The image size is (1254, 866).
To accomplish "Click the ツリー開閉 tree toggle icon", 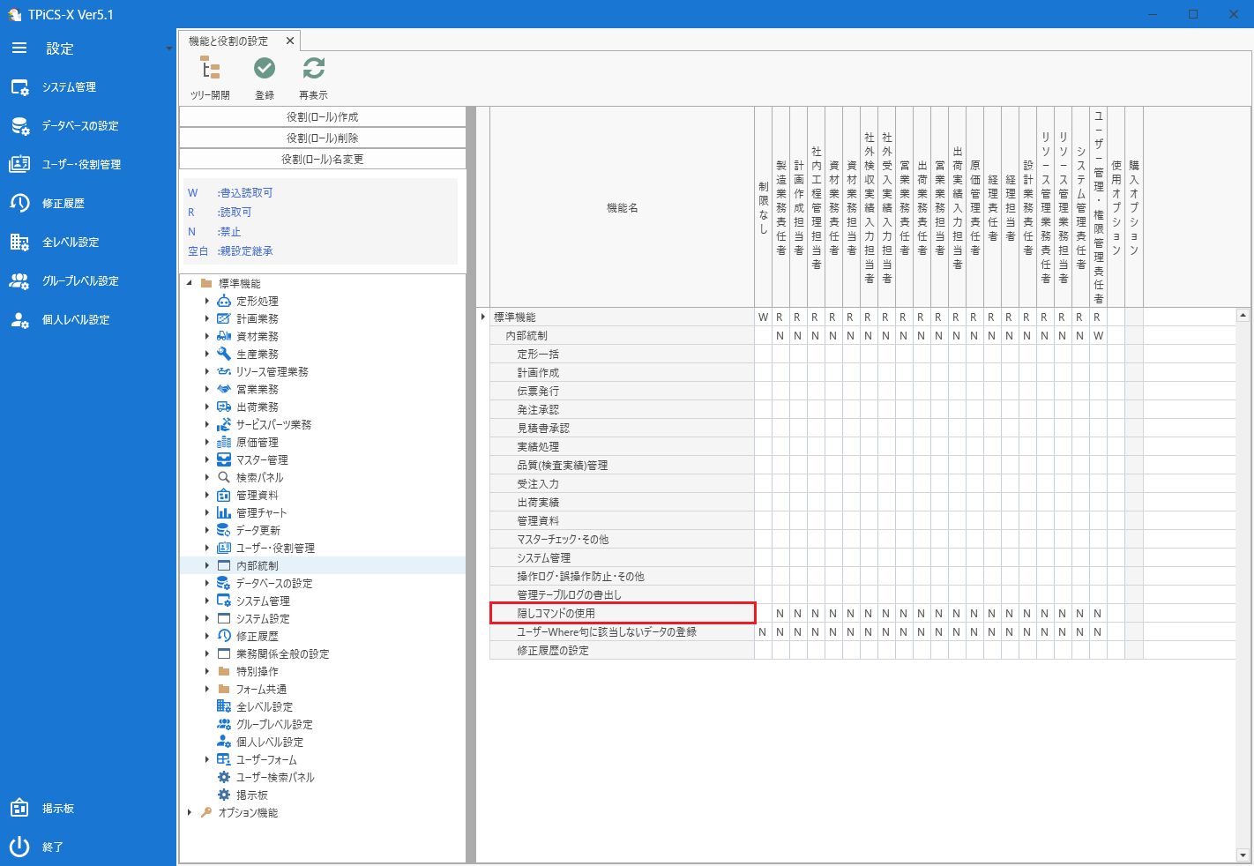I will 210,69.
